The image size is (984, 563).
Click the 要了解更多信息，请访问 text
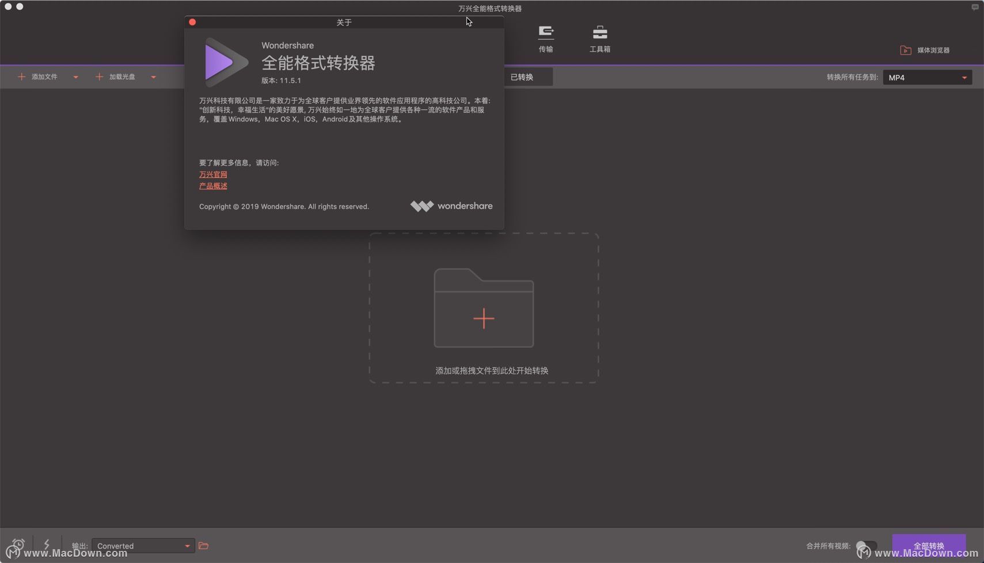pyautogui.click(x=239, y=163)
